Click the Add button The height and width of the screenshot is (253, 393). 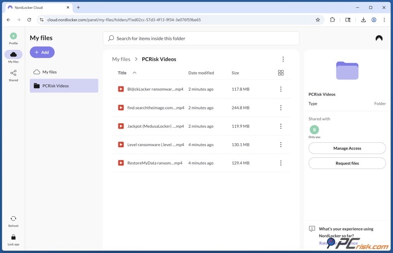(x=42, y=52)
